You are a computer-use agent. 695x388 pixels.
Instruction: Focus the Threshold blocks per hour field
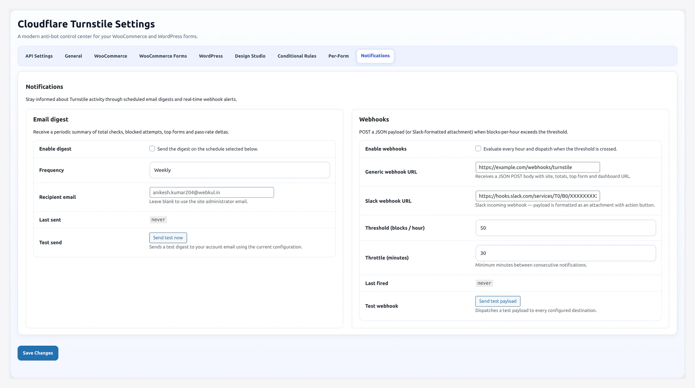point(565,228)
